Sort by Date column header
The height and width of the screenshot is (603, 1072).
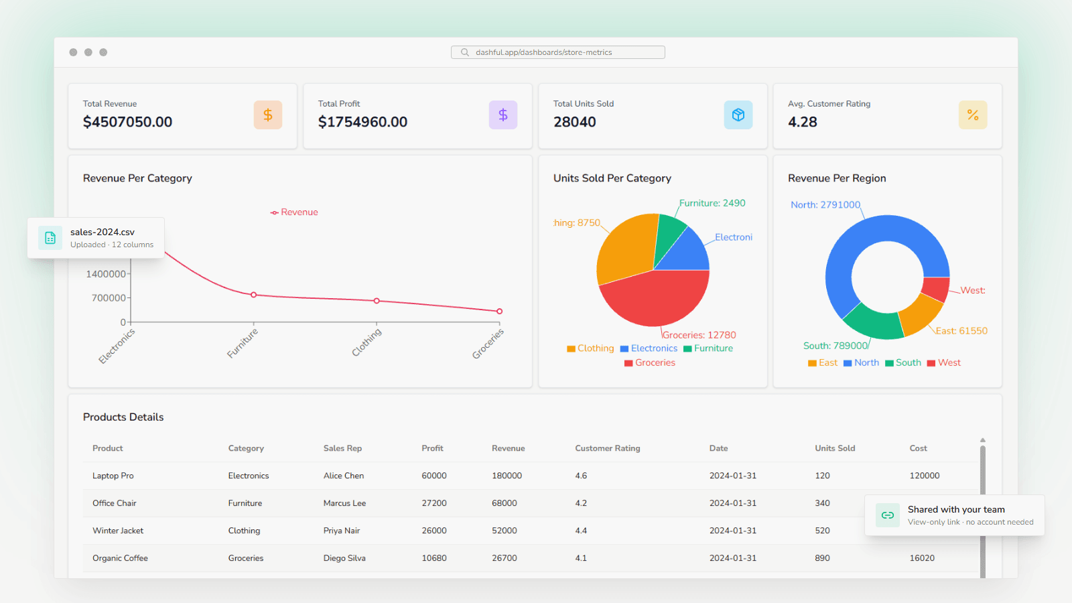[718, 448]
